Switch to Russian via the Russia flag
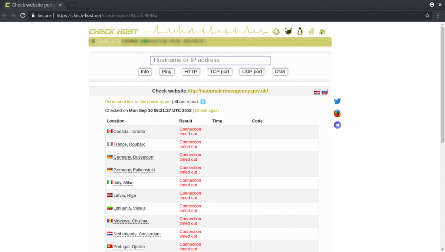The height and width of the screenshot is (252, 445). [324, 92]
